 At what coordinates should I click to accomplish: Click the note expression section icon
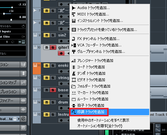pos(23,92)
